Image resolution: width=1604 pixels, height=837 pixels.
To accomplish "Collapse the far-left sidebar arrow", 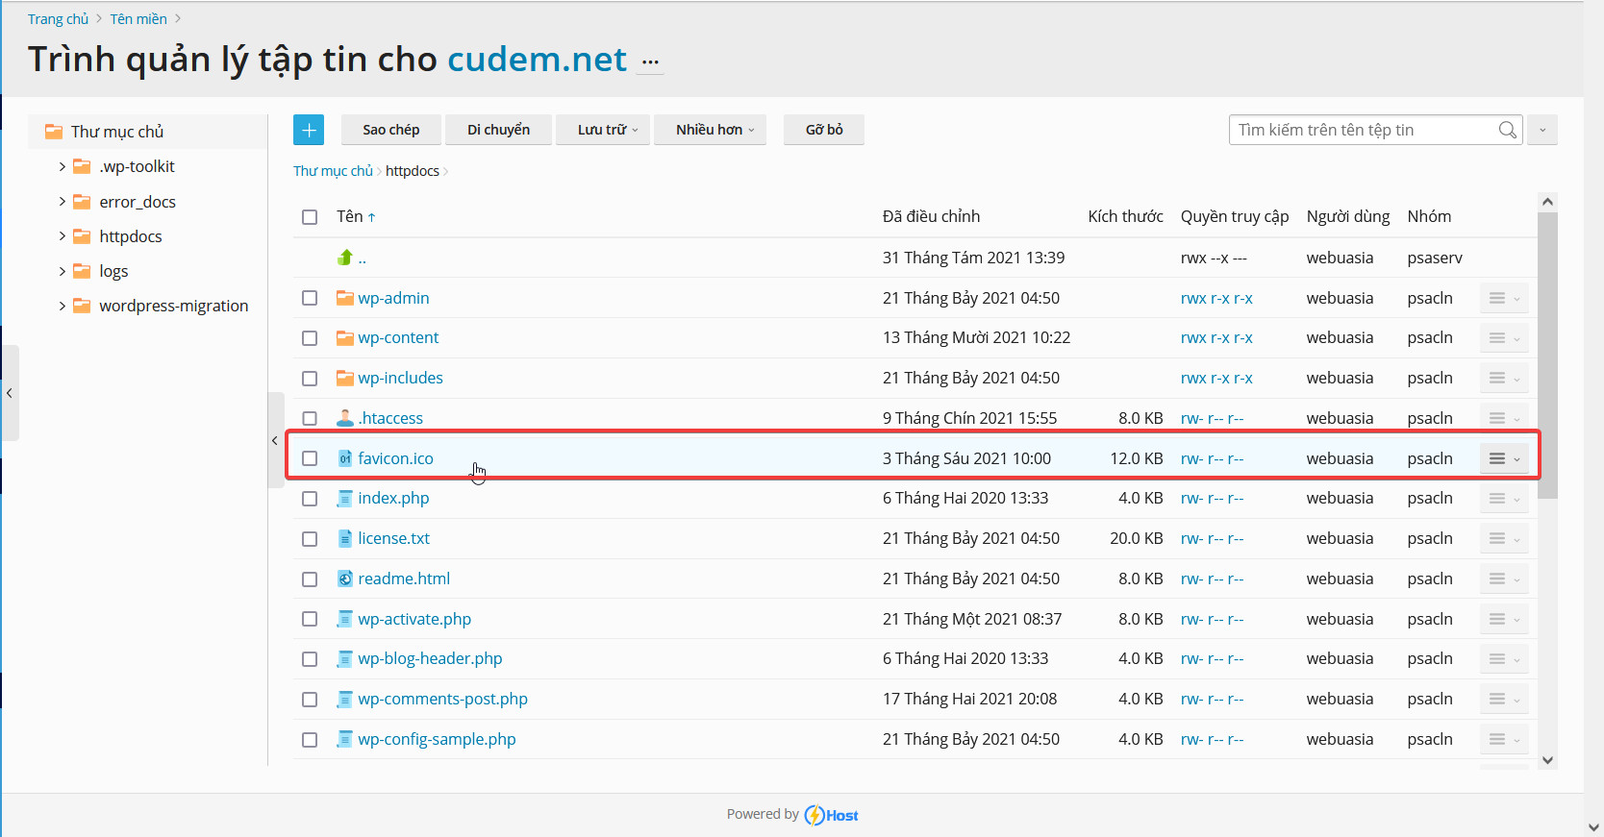I will (x=10, y=393).
